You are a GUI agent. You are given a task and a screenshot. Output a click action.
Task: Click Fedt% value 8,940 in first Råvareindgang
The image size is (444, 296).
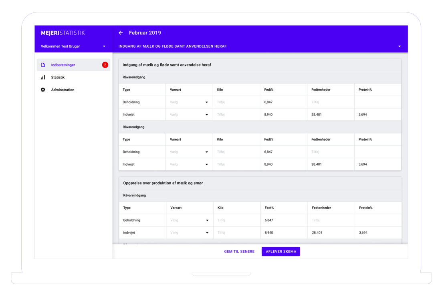(x=268, y=114)
